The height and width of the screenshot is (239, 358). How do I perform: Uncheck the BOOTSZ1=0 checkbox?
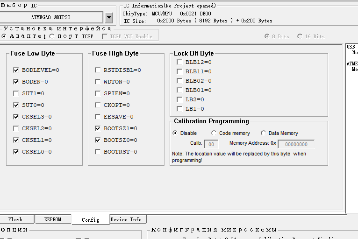[98, 128]
